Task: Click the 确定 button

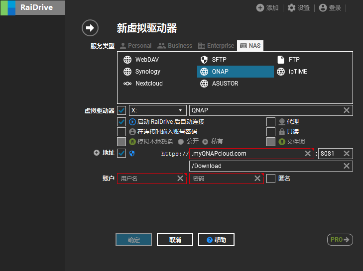Action: point(134,240)
